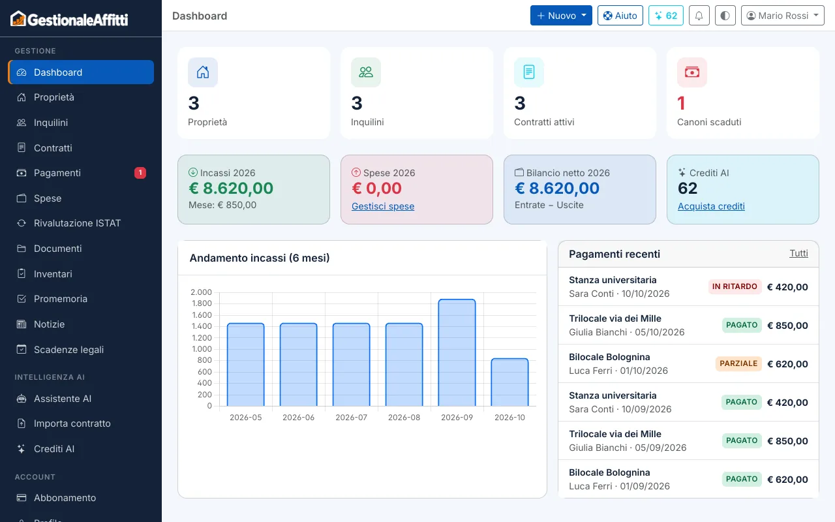835x522 pixels.
Task: Toggle dark/light theme with half-circle icon
Action: tap(725, 16)
